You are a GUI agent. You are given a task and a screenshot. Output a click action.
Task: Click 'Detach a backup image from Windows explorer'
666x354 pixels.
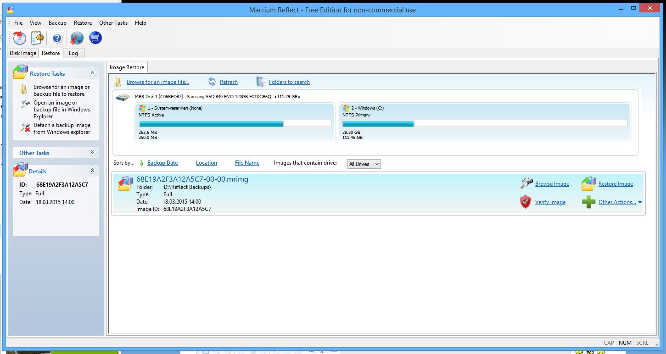(x=62, y=128)
